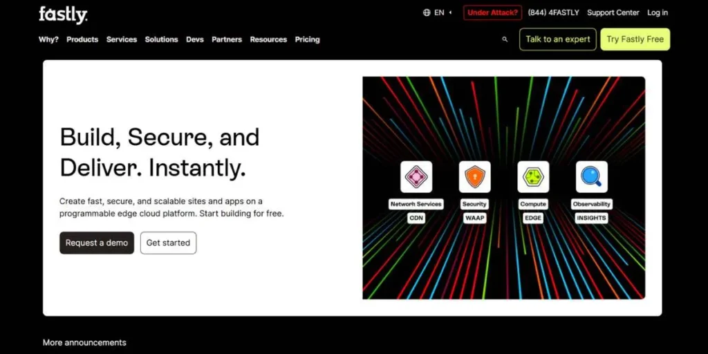The width and height of the screenshot is (708, 354).
Task: Go to the Pricing page
Action: 307,39
